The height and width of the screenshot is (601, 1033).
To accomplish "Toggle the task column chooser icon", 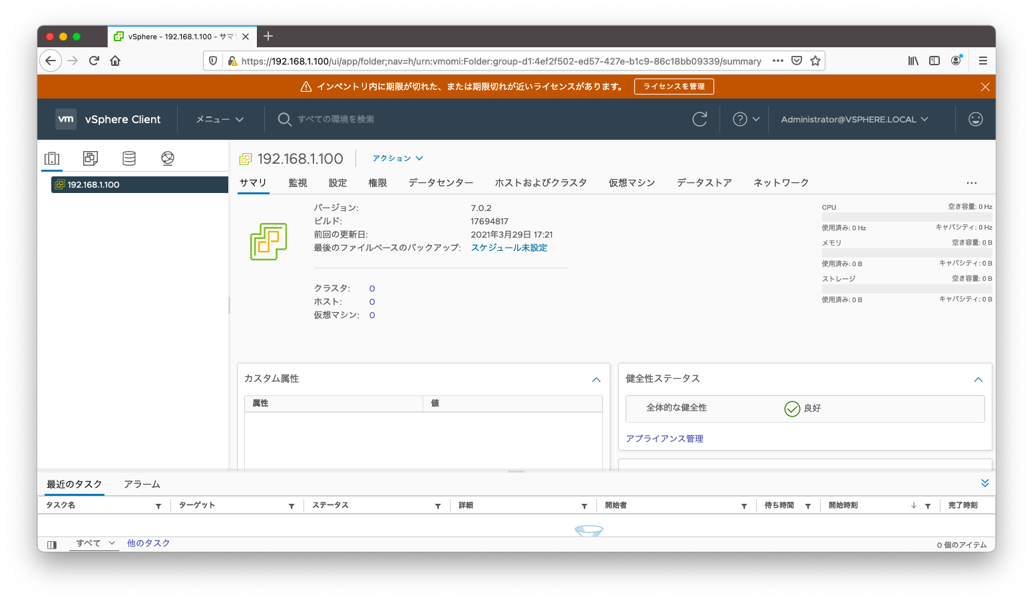I will coord(52,544).
